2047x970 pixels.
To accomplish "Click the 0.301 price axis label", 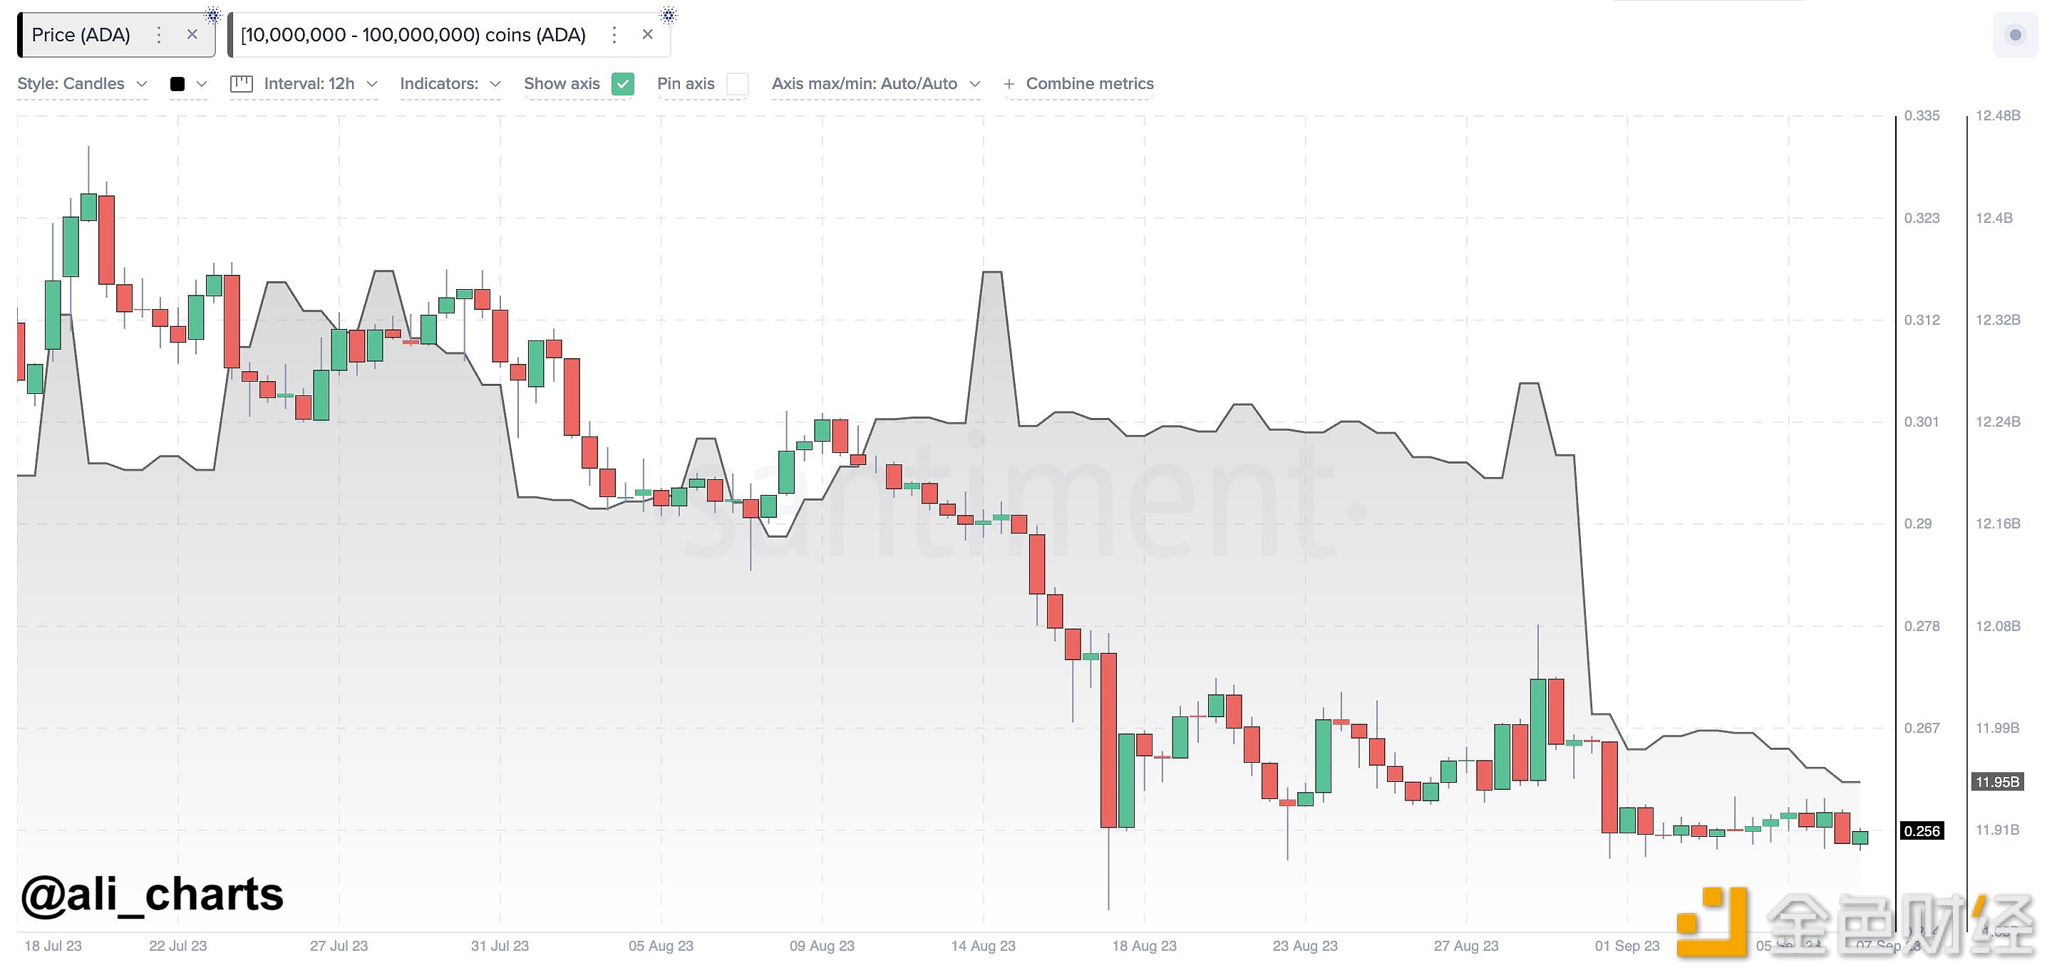I will coord(1922,422).
